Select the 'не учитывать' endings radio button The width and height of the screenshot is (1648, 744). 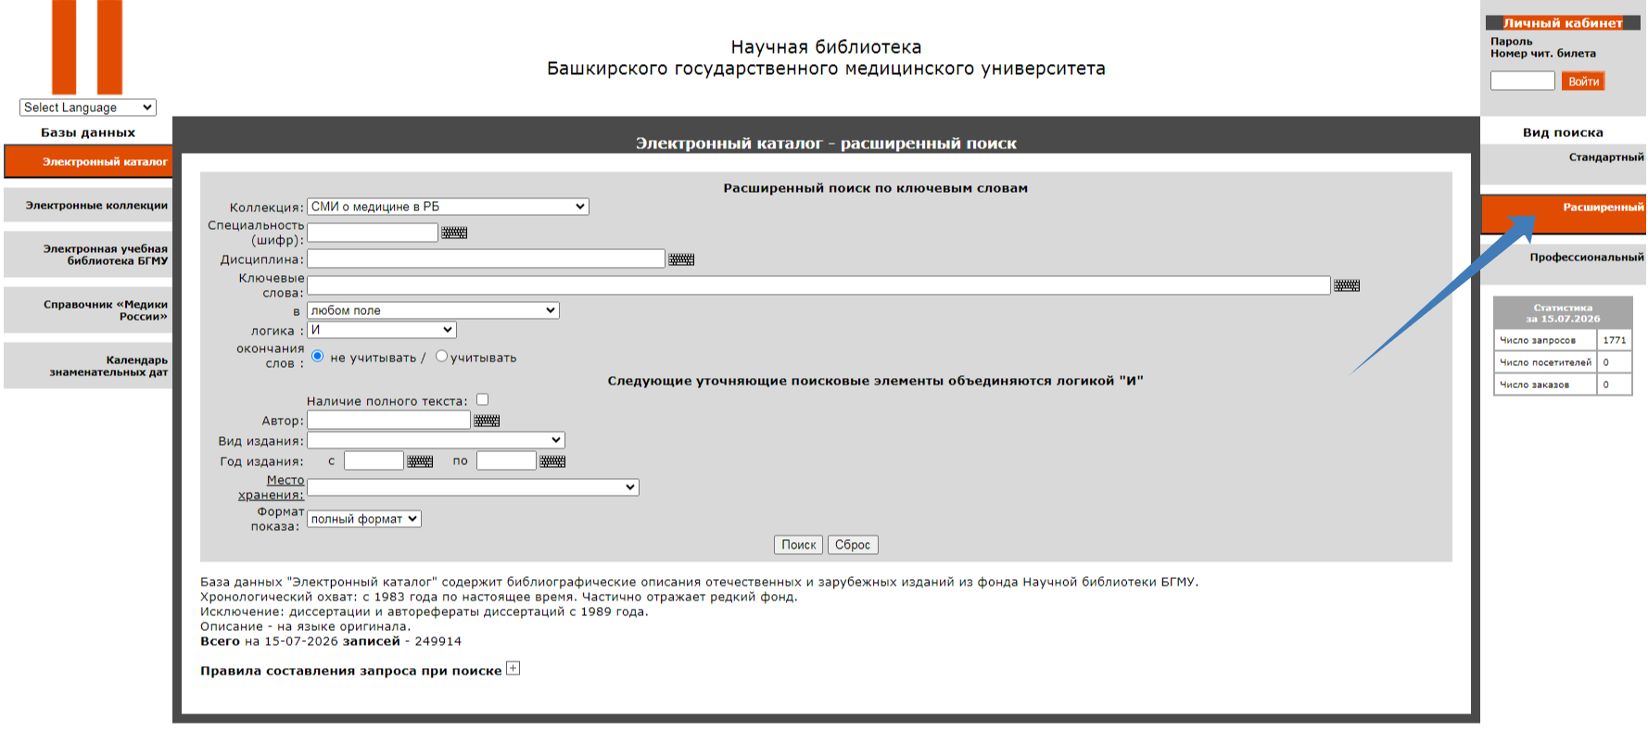pyautogui.click(x=318, y=356)
